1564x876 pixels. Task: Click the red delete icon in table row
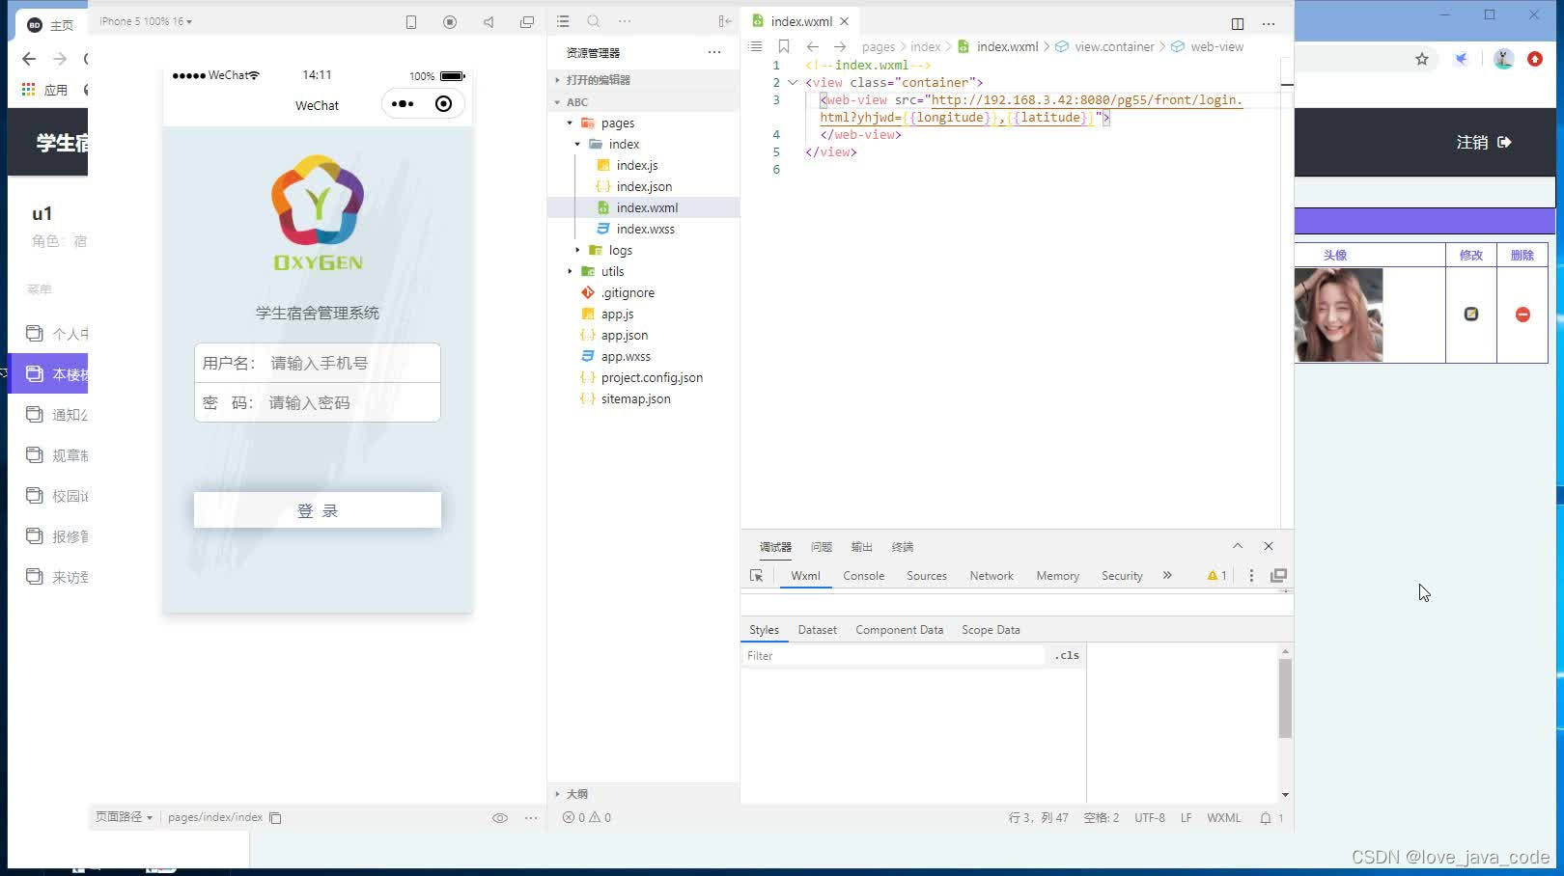point(1522,315)
